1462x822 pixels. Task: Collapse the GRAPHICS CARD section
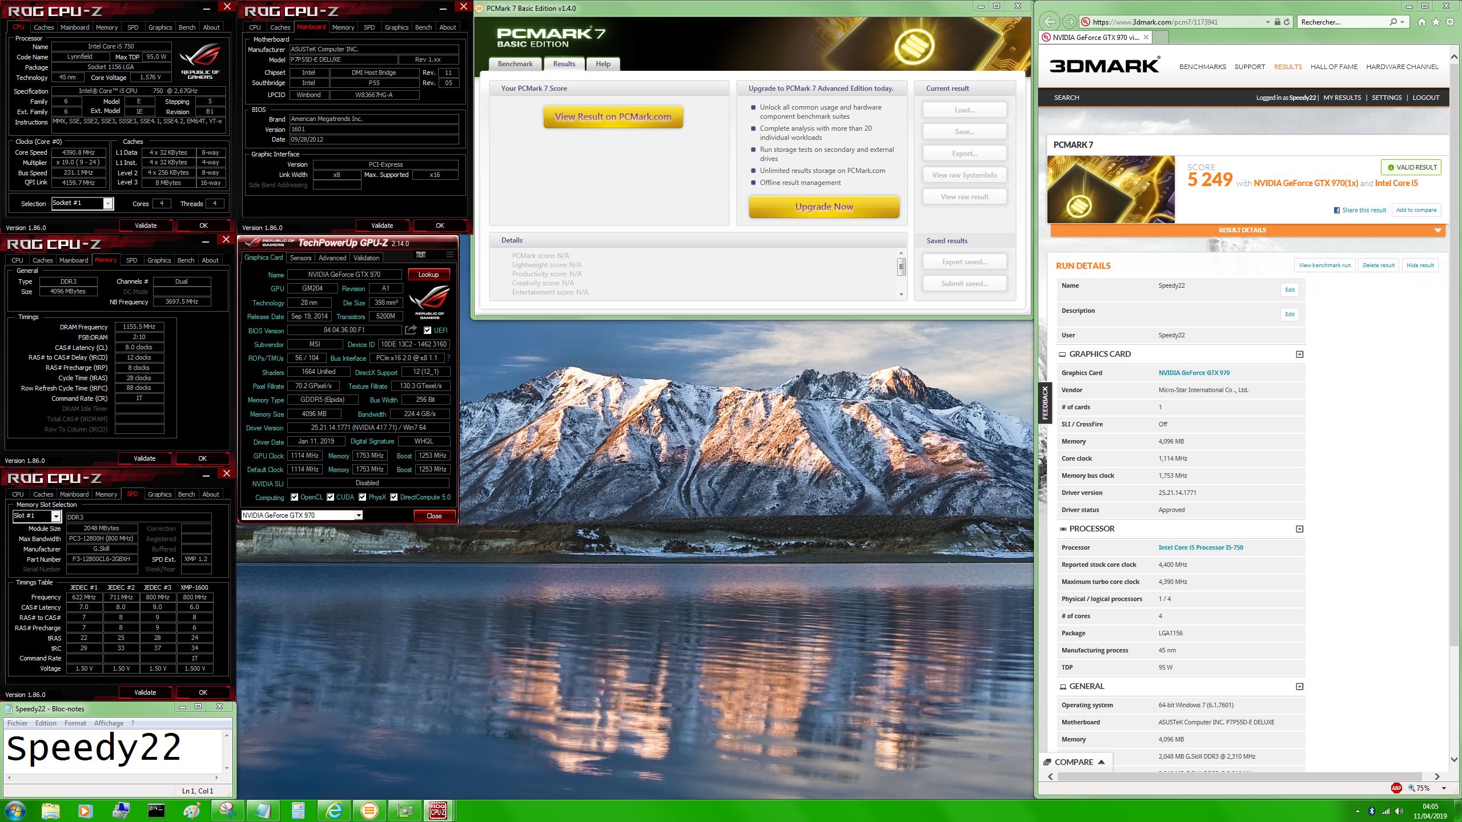[1299, 354]
